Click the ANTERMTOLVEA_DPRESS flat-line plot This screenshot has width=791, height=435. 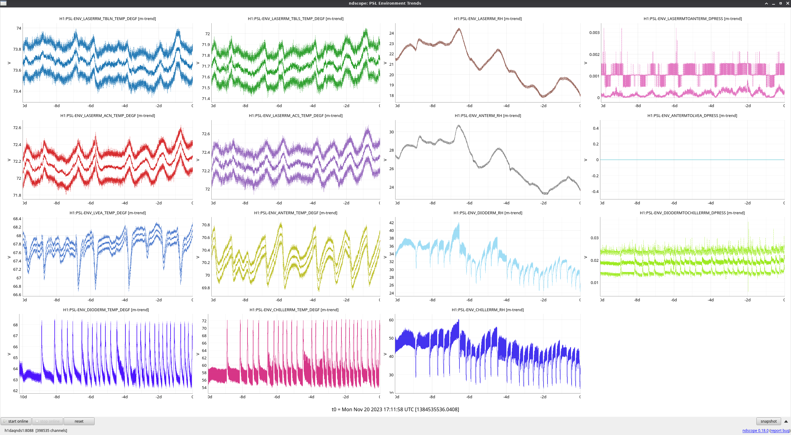692,160
